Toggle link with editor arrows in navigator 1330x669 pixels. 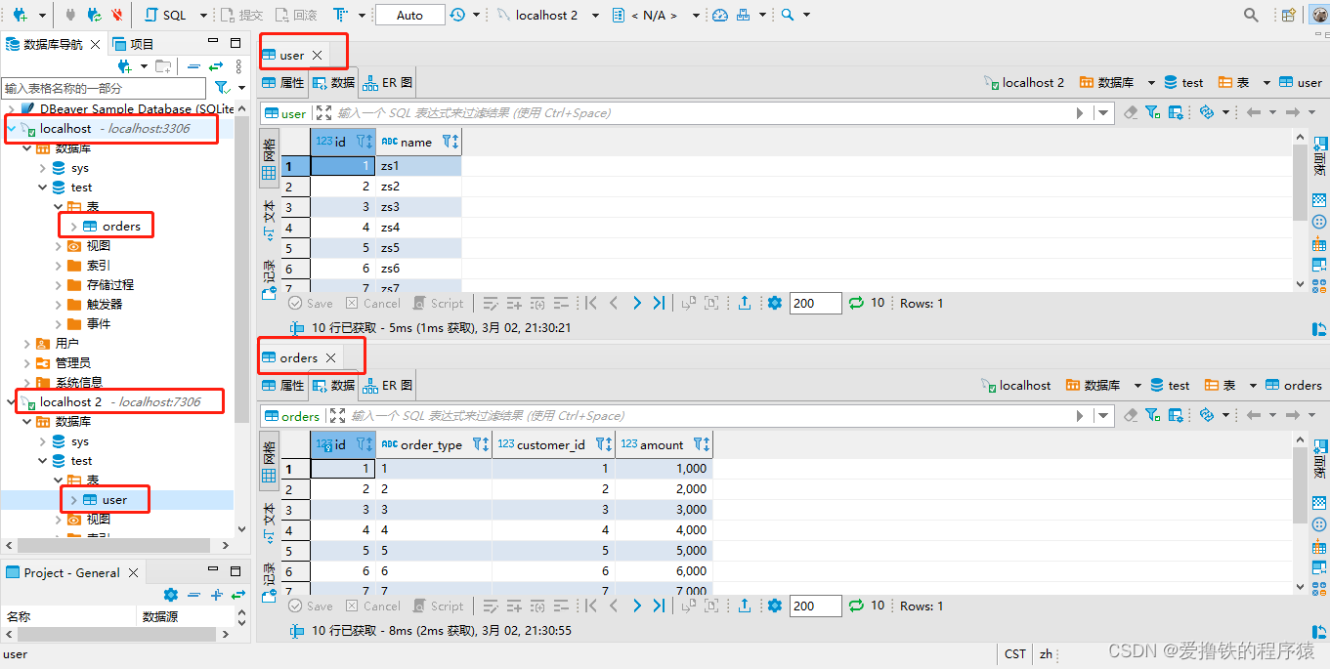pyautogui.click(x=216, y=66)
